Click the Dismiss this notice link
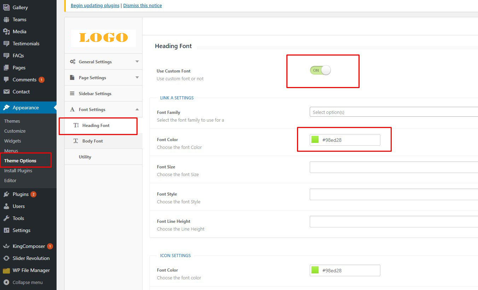Viewport: 478px width, 290px height. 142,6
